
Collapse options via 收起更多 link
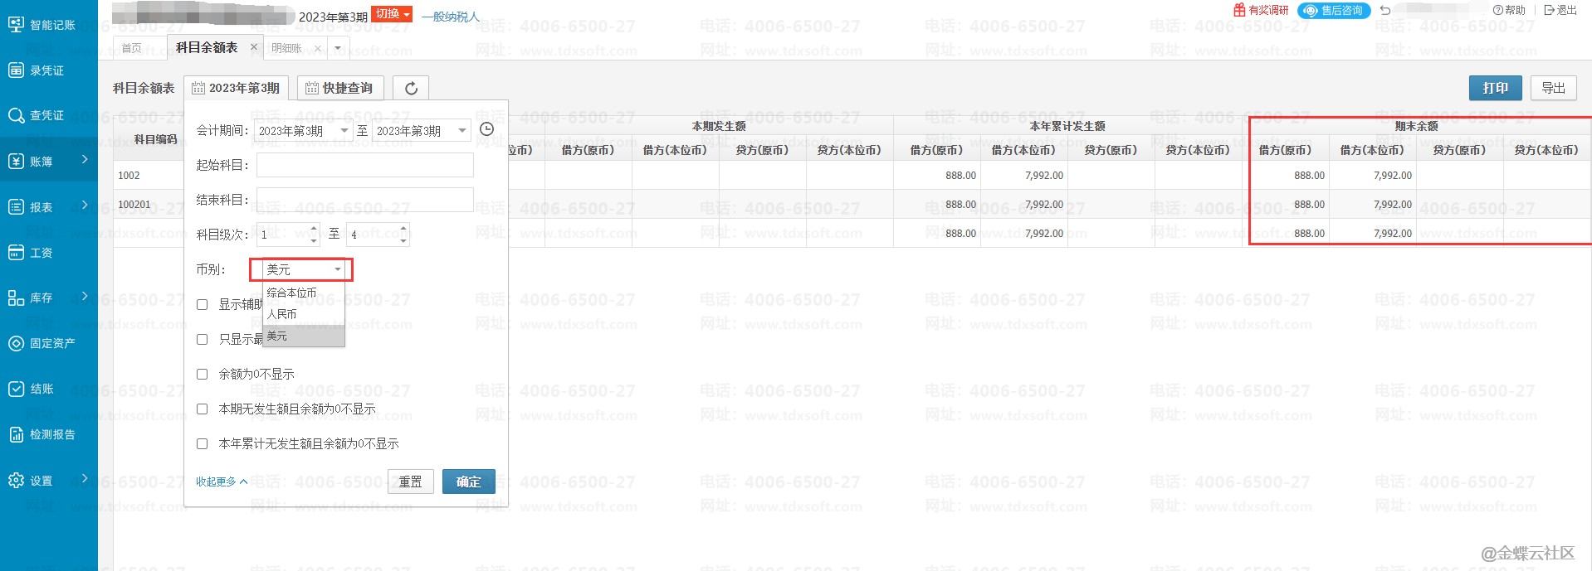[221, 481]
